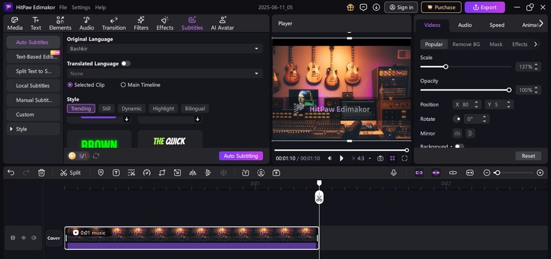Screen dimensions: 551x259
Task: Click the Export button
Action: 485,7
